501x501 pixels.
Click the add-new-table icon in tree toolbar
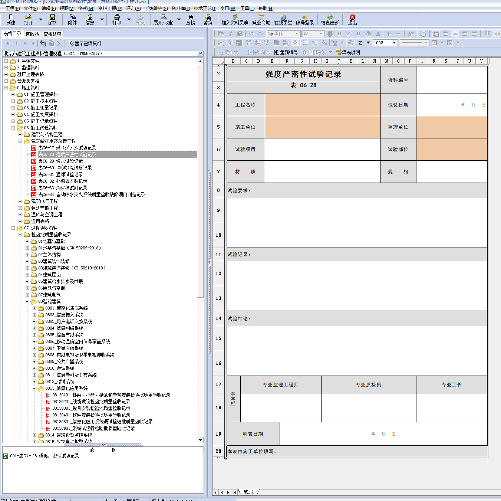coord(43,43)
